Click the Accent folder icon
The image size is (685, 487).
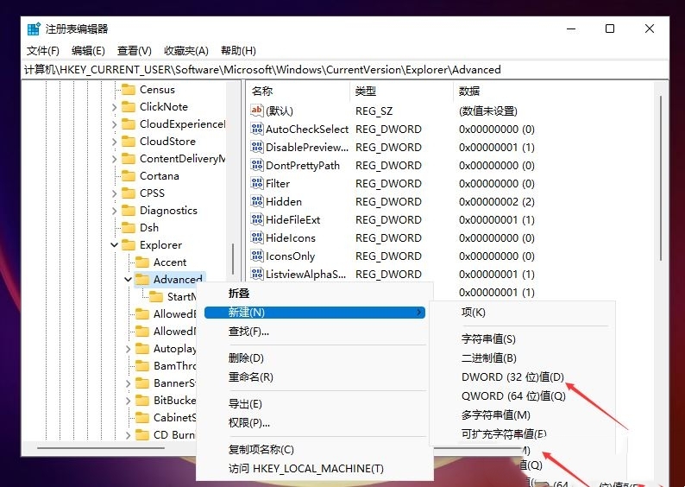pos(142,262)
